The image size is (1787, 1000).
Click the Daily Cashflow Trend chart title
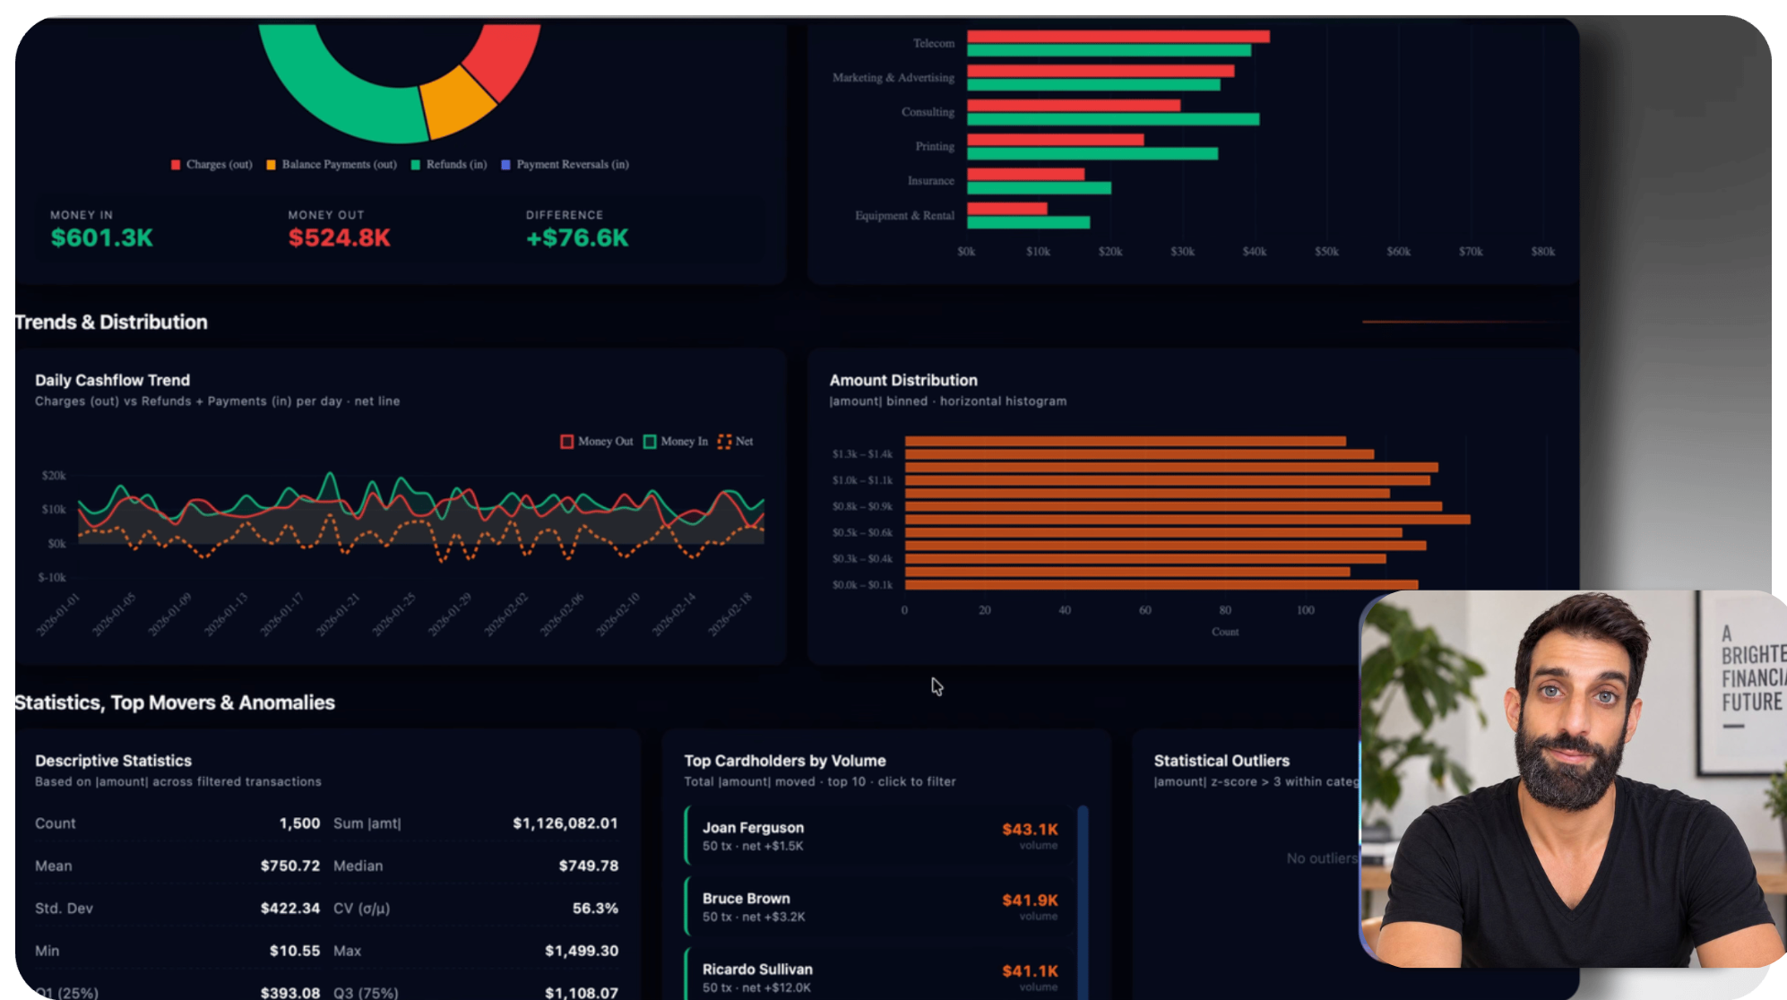point(112,380)
